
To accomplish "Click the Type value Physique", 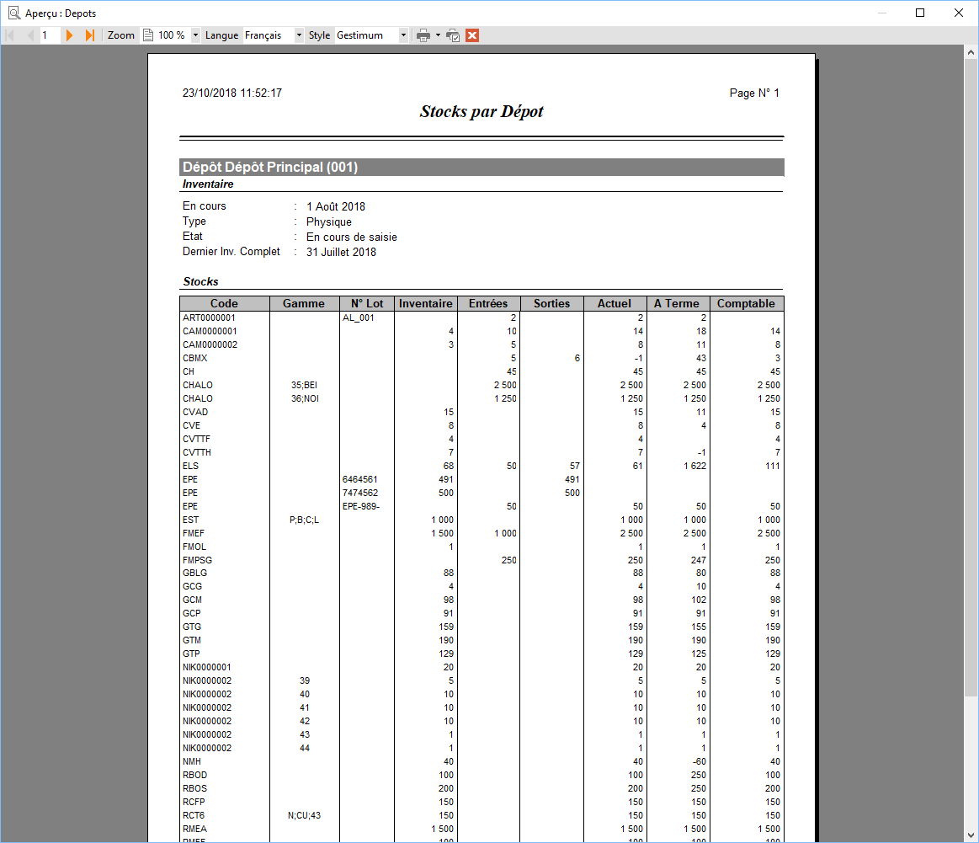I will [329, 221].
